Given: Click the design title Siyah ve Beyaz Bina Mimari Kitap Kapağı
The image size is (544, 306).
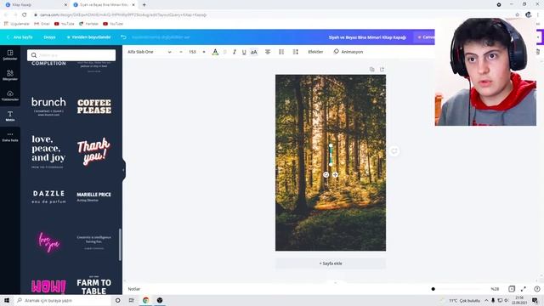Looking at the screenshot, I should (367, 37).
